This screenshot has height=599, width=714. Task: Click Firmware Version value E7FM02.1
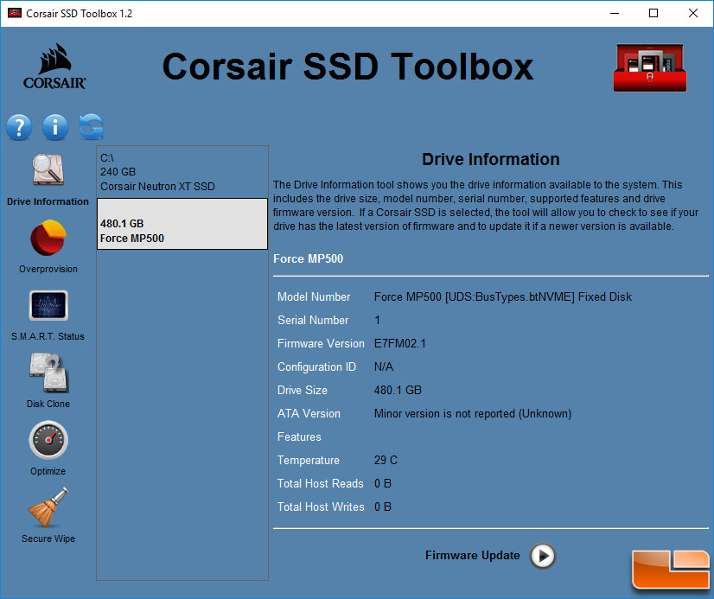point(400,343)
